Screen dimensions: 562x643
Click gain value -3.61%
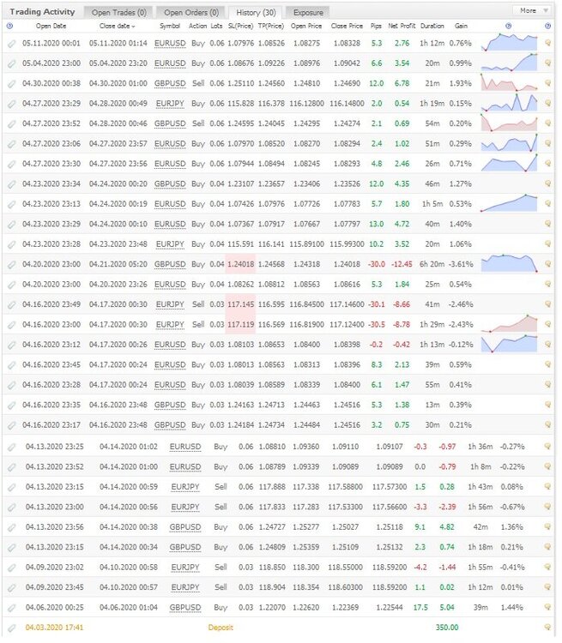[x=461, y=264]
